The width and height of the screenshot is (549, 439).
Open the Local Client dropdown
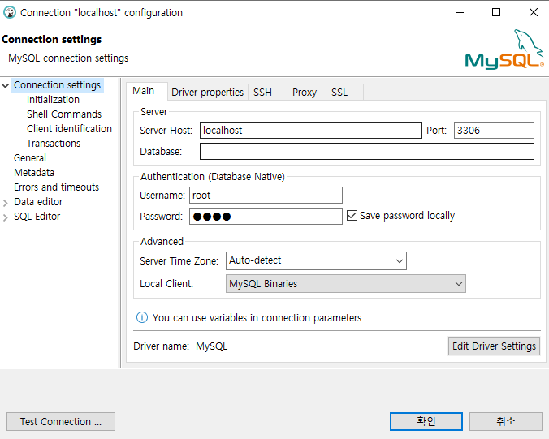point(346,284)
